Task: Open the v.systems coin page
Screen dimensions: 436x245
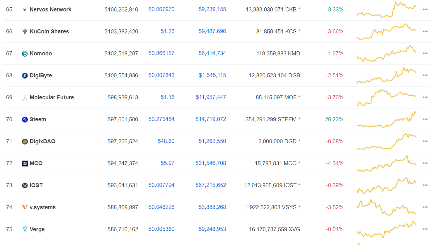Action: (x=42, y=207)
